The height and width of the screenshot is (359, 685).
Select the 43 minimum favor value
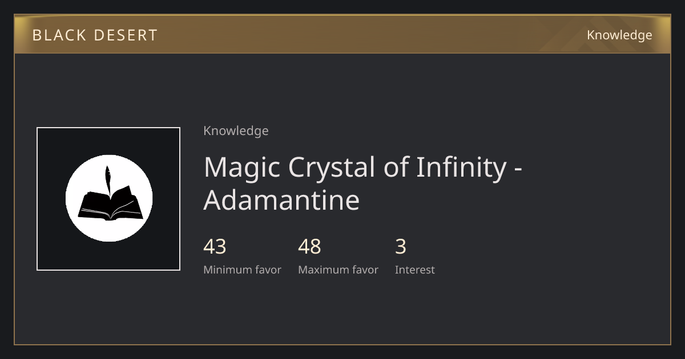click(215, 247)
